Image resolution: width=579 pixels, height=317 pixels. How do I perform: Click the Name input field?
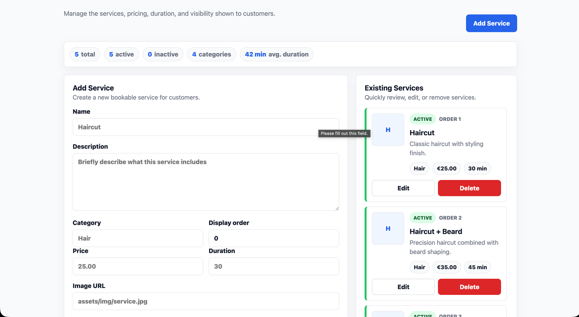pyautogui.click(x=206, y=127)
